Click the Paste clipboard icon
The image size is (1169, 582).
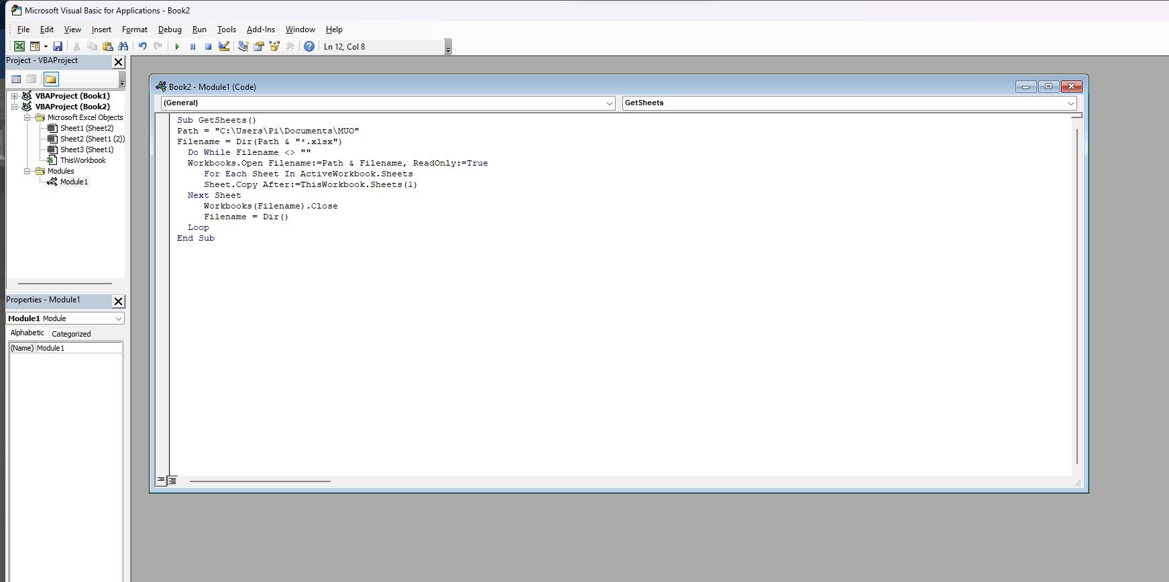[x=107, y=46]
